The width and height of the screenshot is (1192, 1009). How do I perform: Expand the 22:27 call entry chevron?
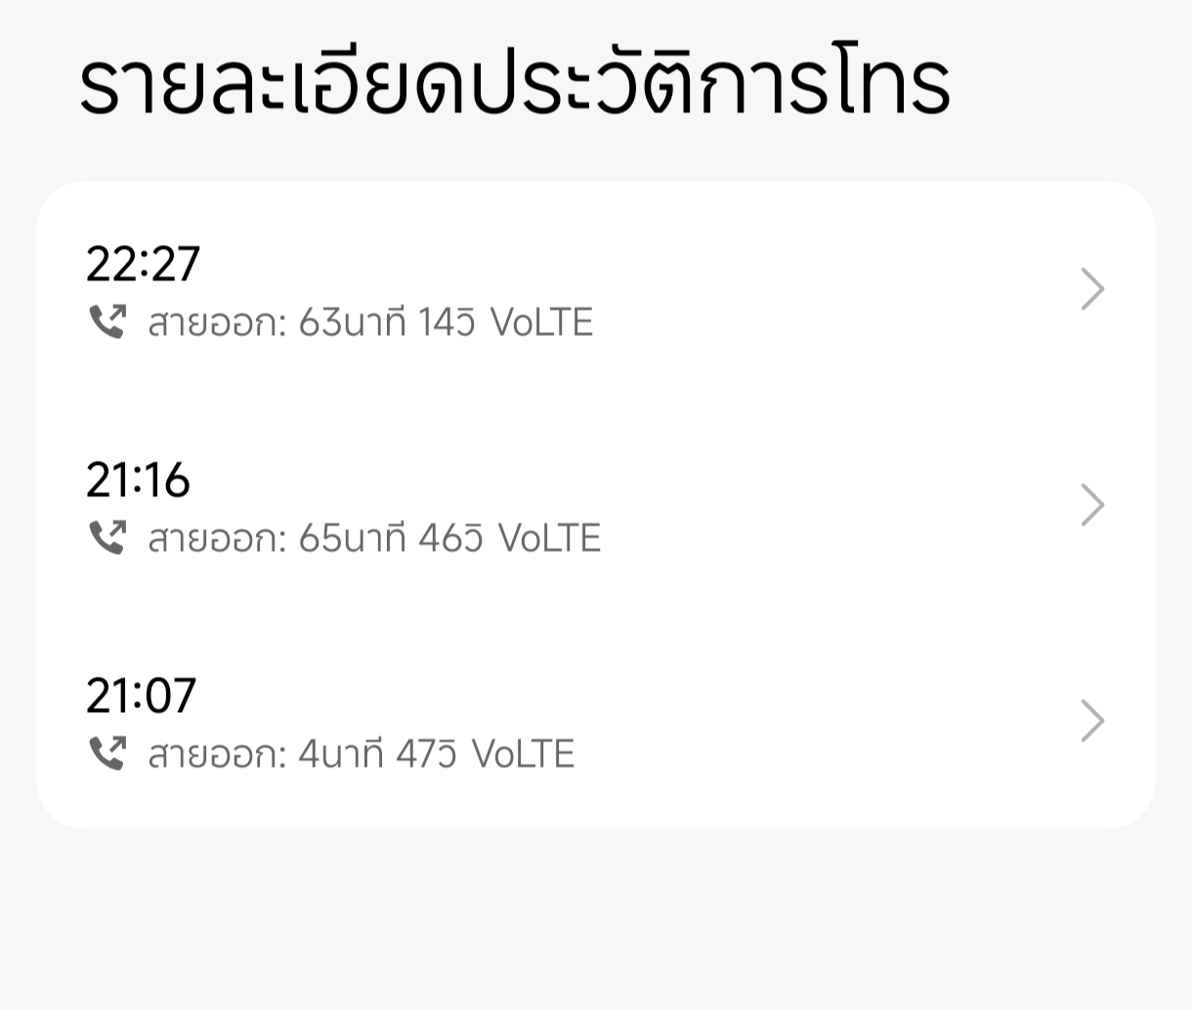click(1092, 289)
